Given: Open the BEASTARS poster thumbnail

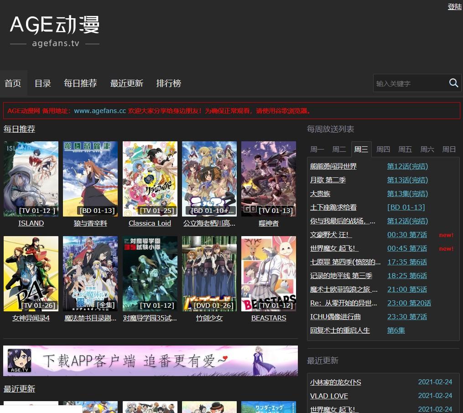Looking at the screenshot, I should 268,274.
